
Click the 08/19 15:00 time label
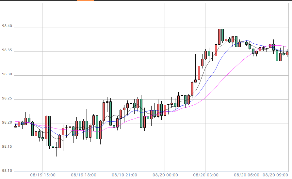pyautogui.click(x=43, y=175)
